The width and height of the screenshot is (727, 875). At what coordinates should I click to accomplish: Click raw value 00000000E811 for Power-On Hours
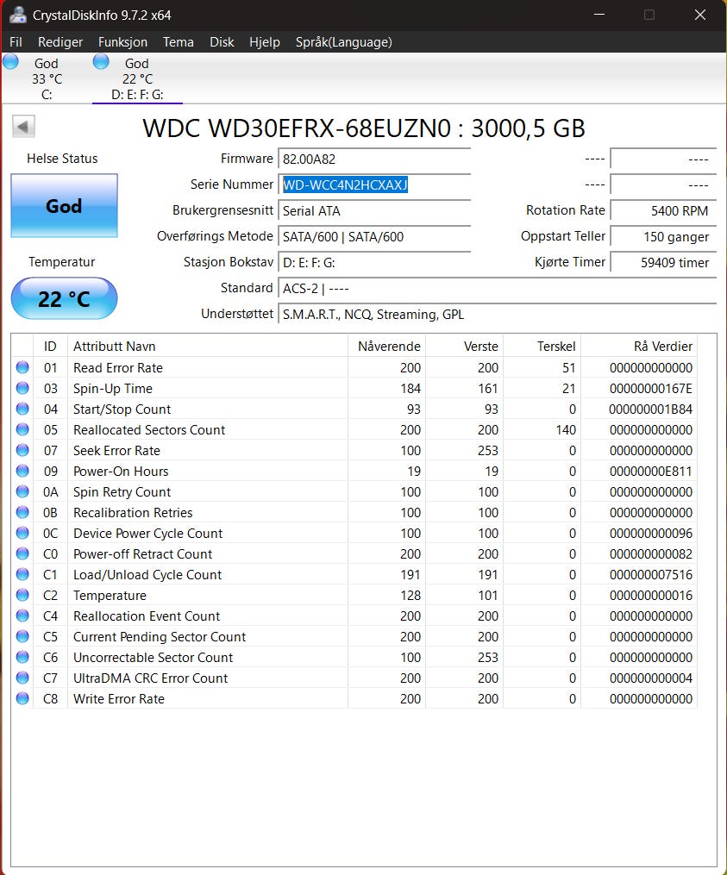coord(650,471)
